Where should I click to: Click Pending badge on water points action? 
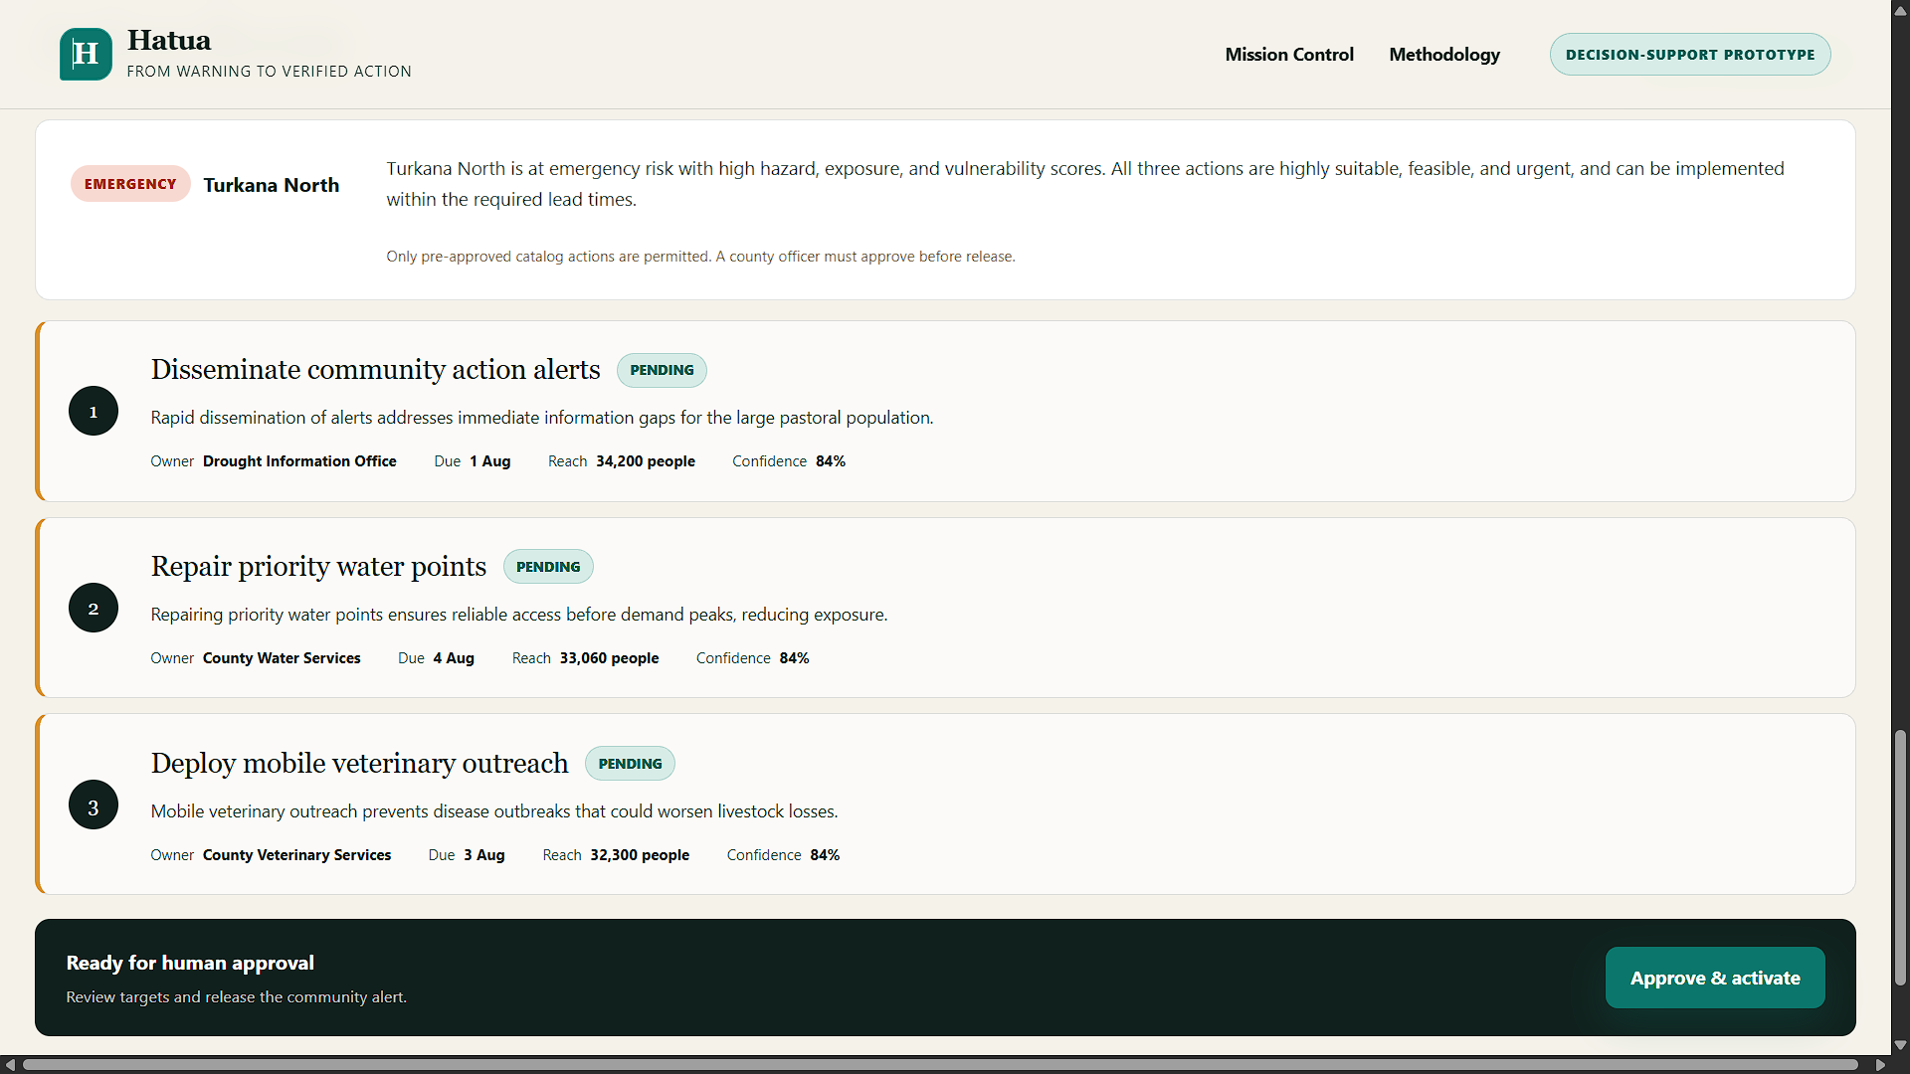pos(548,567)
